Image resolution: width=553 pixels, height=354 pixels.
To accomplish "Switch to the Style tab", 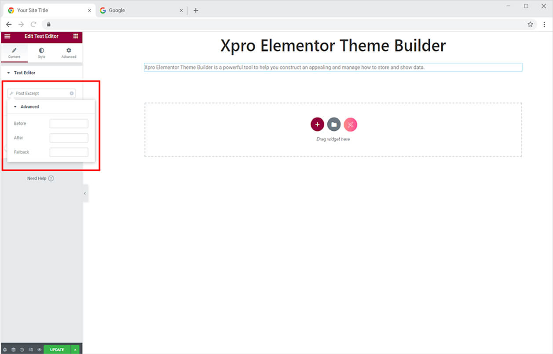I will (x=41, y=53).
